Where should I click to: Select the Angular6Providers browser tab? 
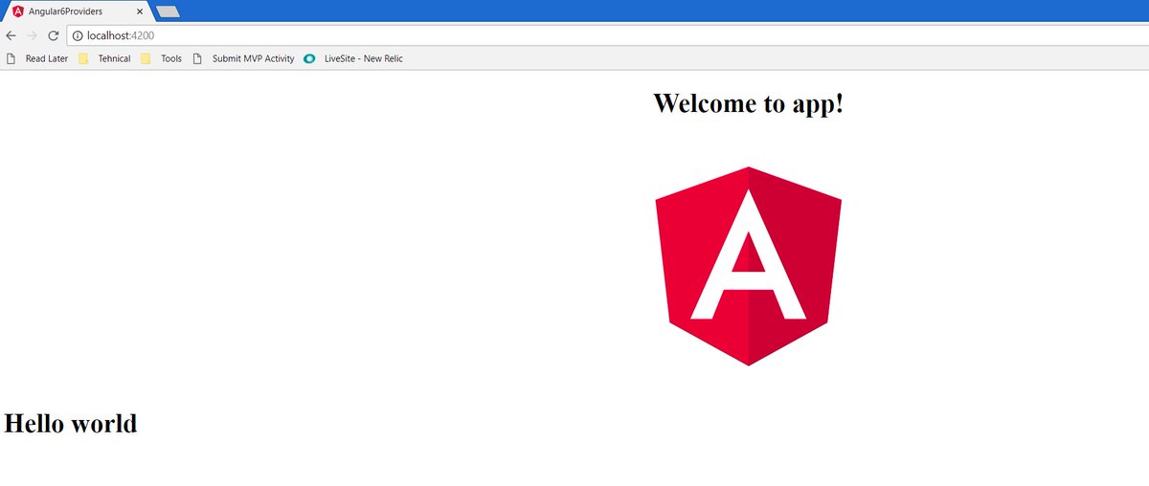click(x=77, y=11)
